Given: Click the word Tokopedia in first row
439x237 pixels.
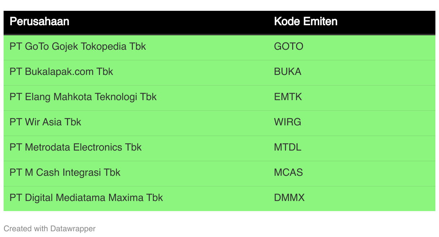Looking at the screenshot, I should [104, 46].
